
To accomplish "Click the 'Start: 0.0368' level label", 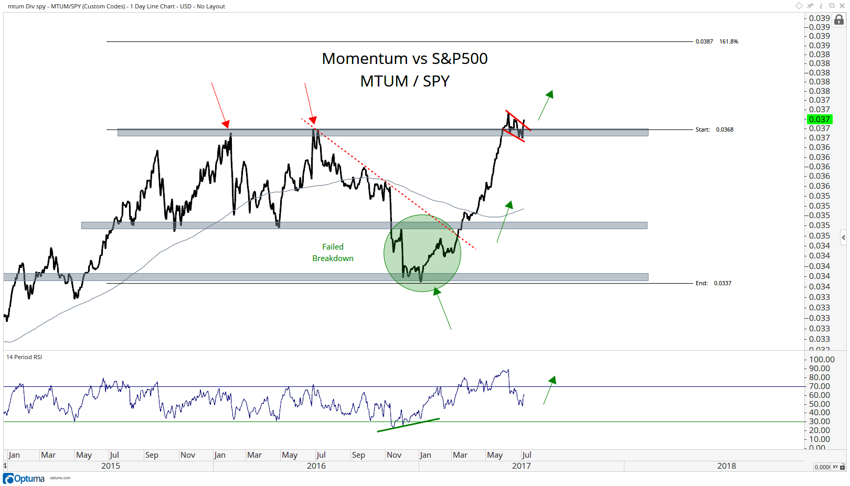I will pyautogui.click(x=714, y=129).
